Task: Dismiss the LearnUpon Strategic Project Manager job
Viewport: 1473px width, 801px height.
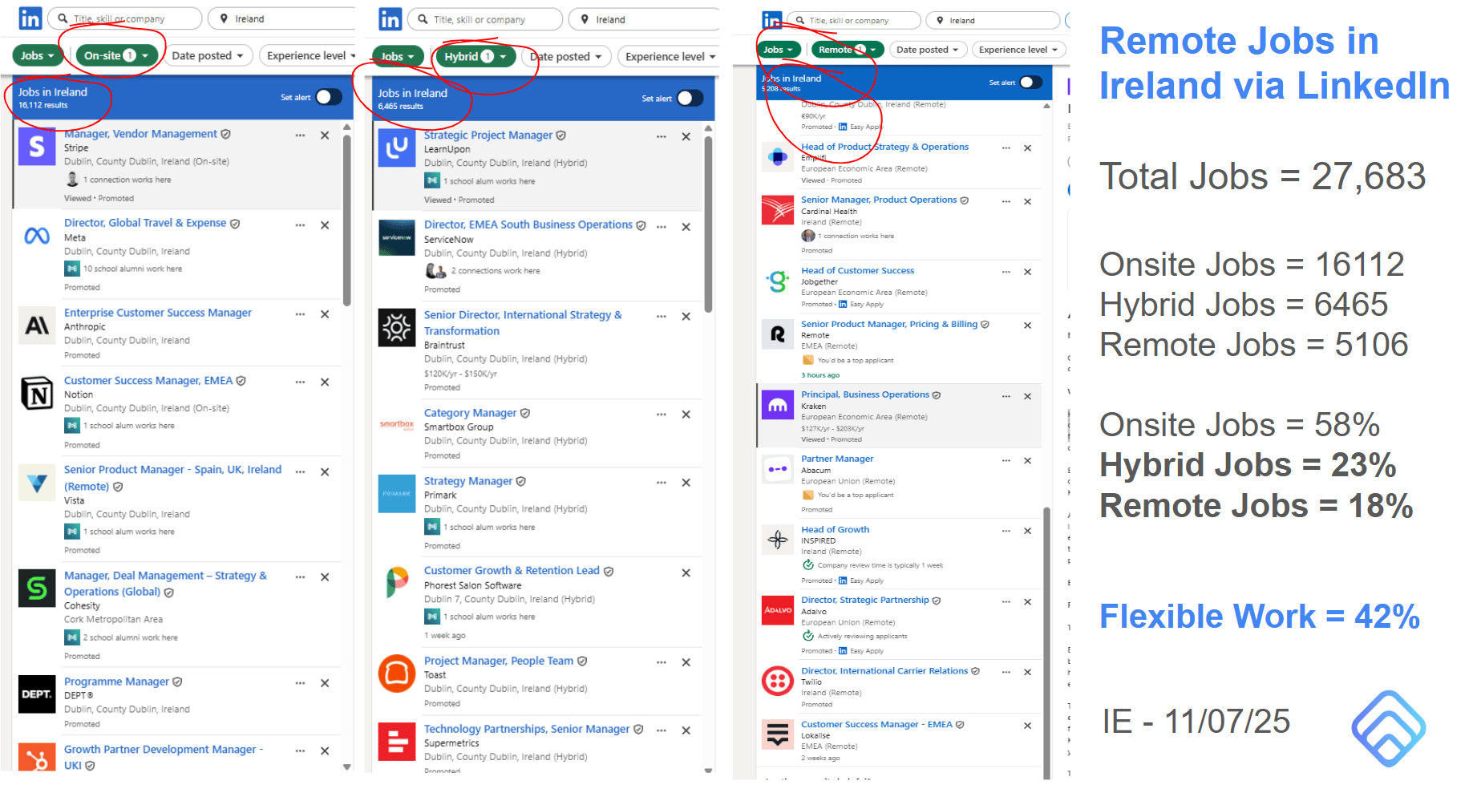Action: tap(686, 137)
